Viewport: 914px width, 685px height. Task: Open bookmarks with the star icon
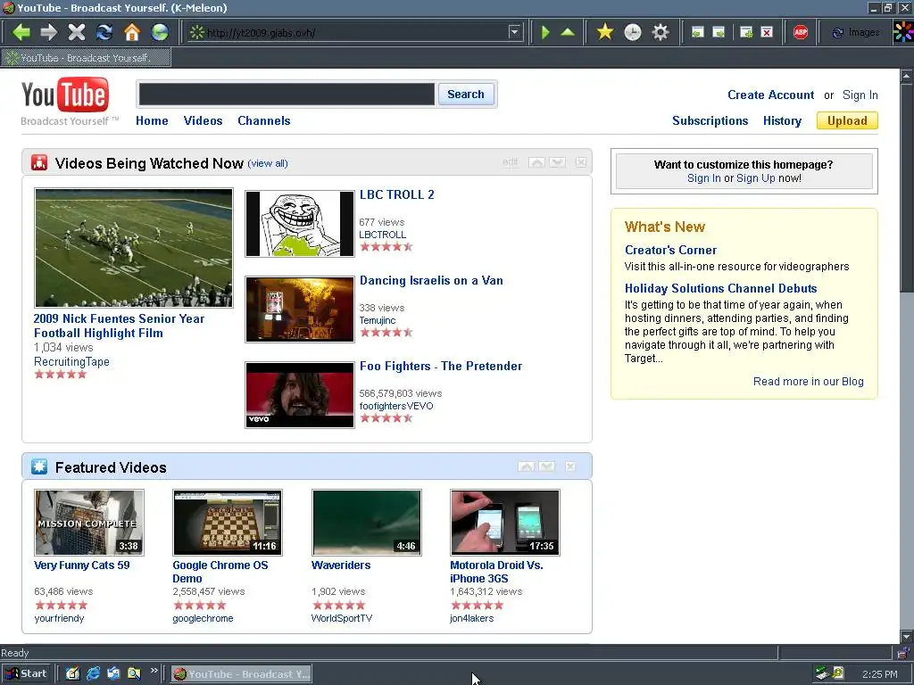click(x=605, y=32)
